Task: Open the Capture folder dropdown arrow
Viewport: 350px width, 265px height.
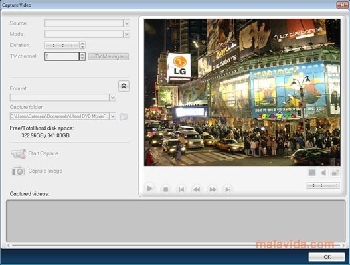Action: 113,116
